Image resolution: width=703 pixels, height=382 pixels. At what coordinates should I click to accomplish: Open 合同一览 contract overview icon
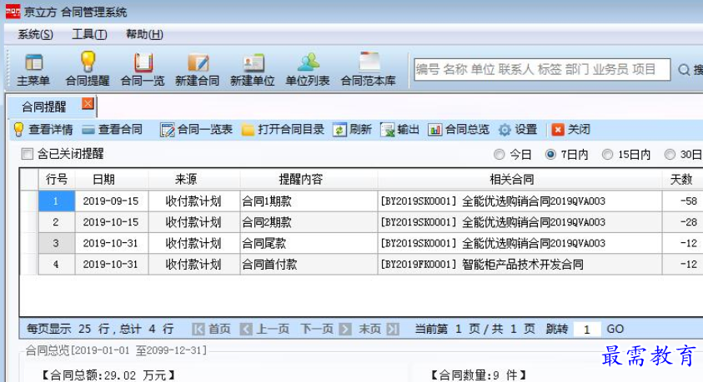click(143, 62)
